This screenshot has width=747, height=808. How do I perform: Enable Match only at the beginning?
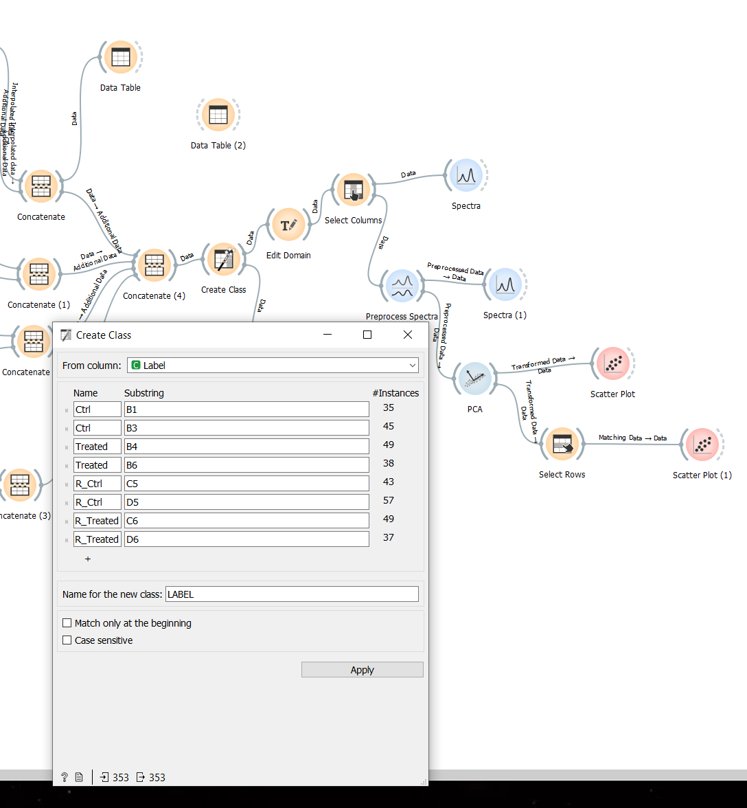tap(67, 622)
